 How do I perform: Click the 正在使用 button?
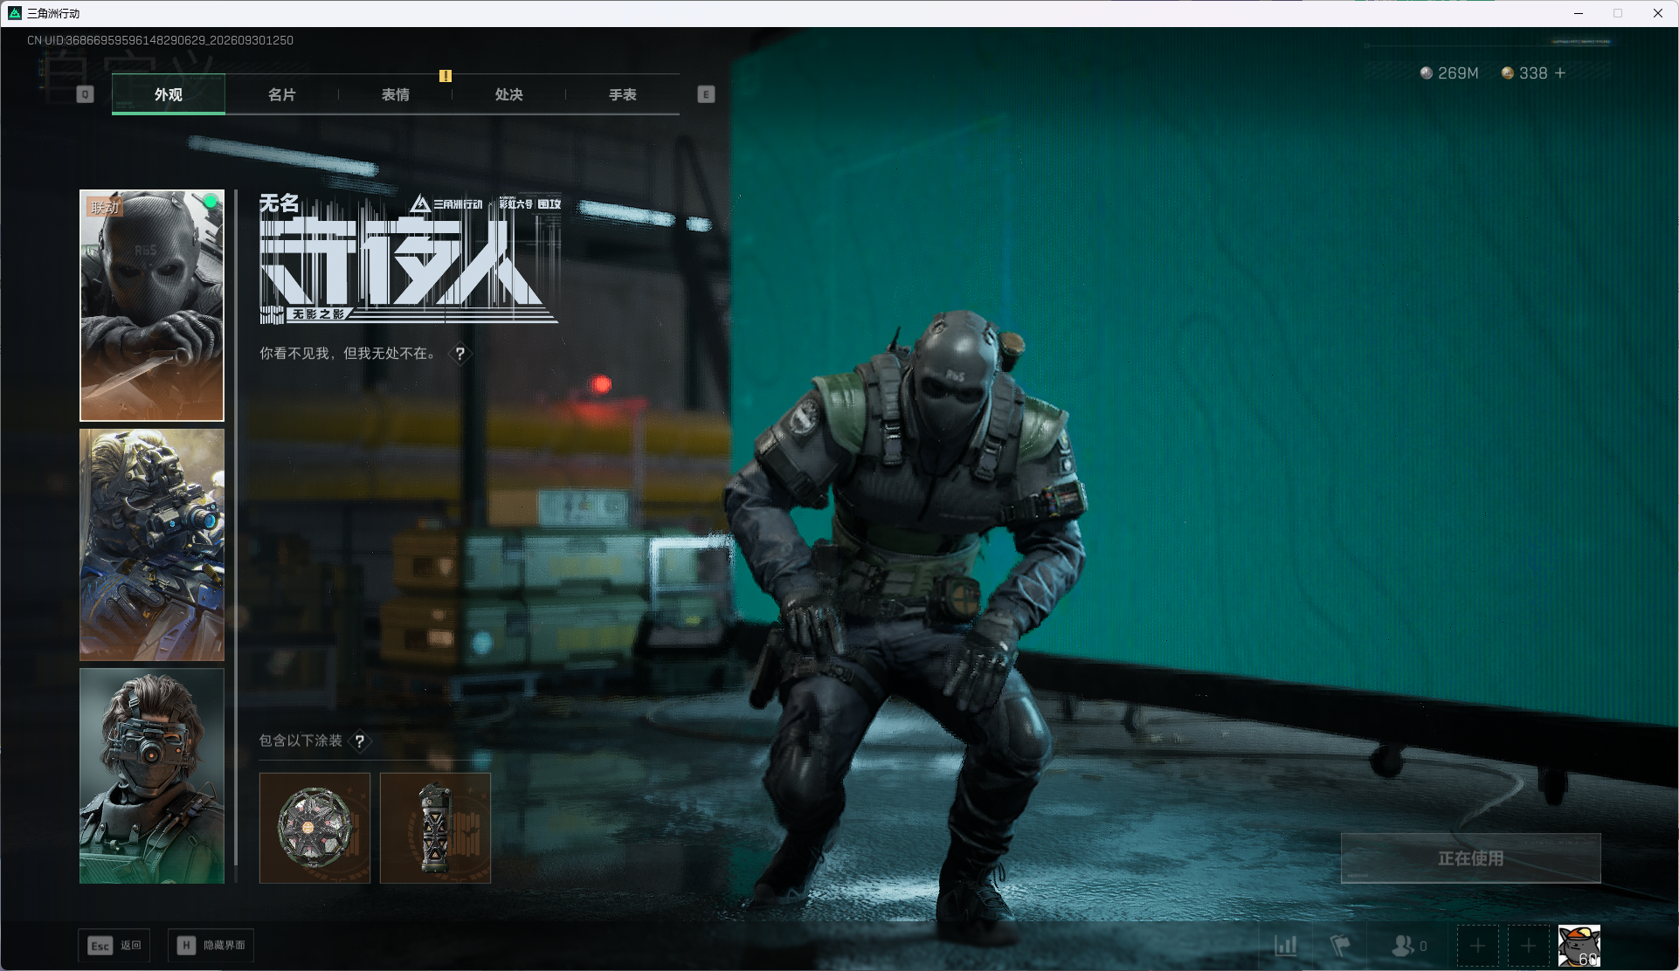click(x=1471, y=858)
